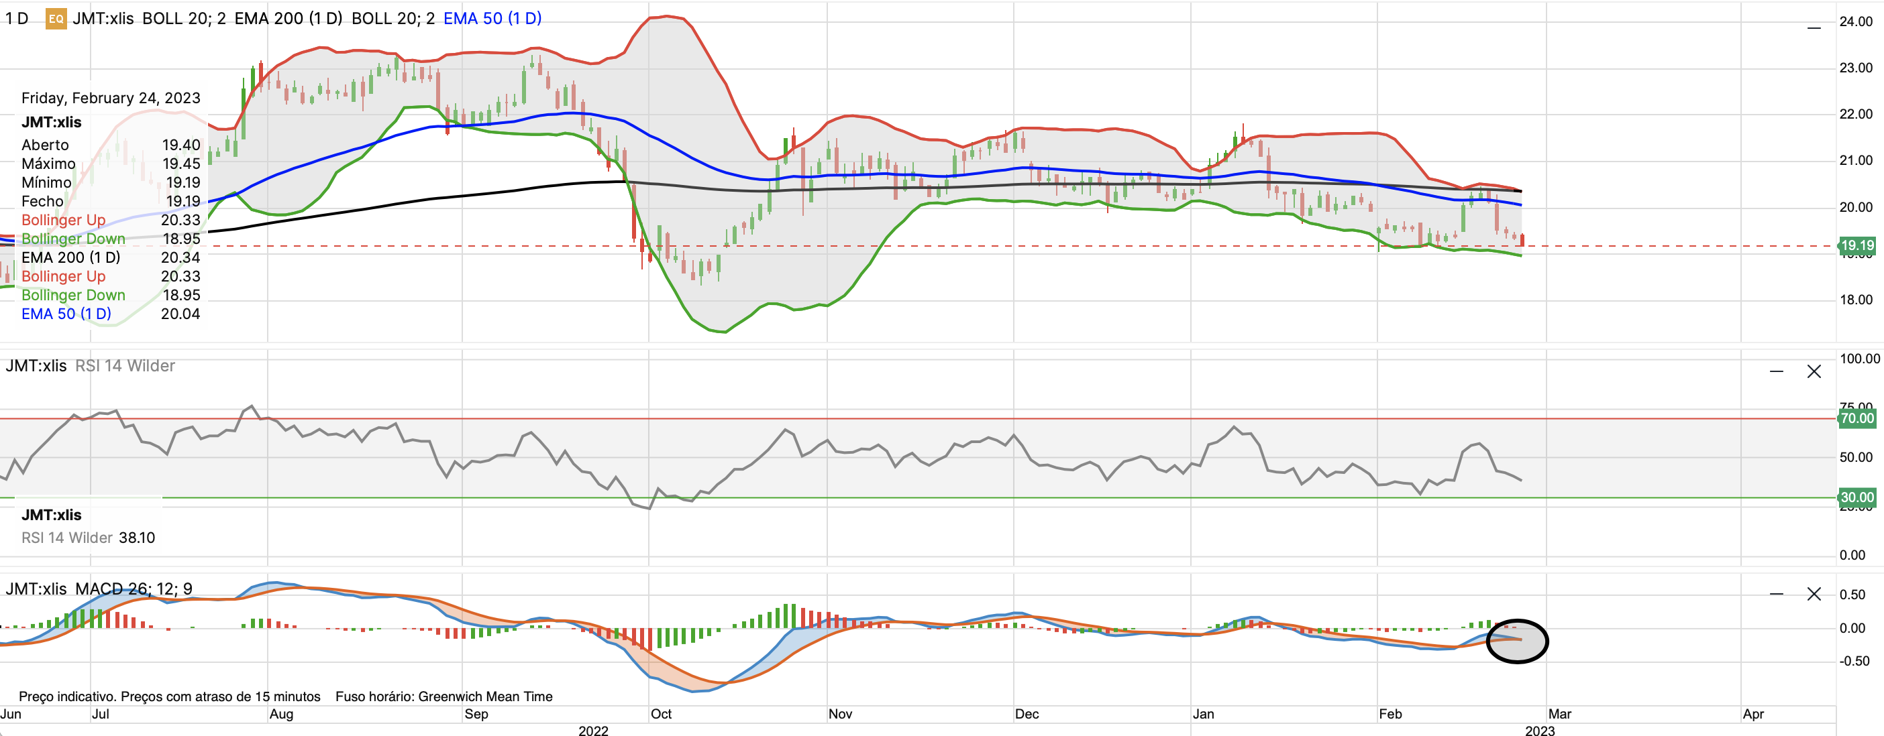Select the red 19.19 current price tag
1884x736 pixels.
(1857, 245)
